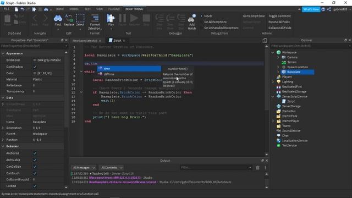Select the Script item in Explorer
The image size is (352, 198).
pyautogui.click(x=291, y=101)
